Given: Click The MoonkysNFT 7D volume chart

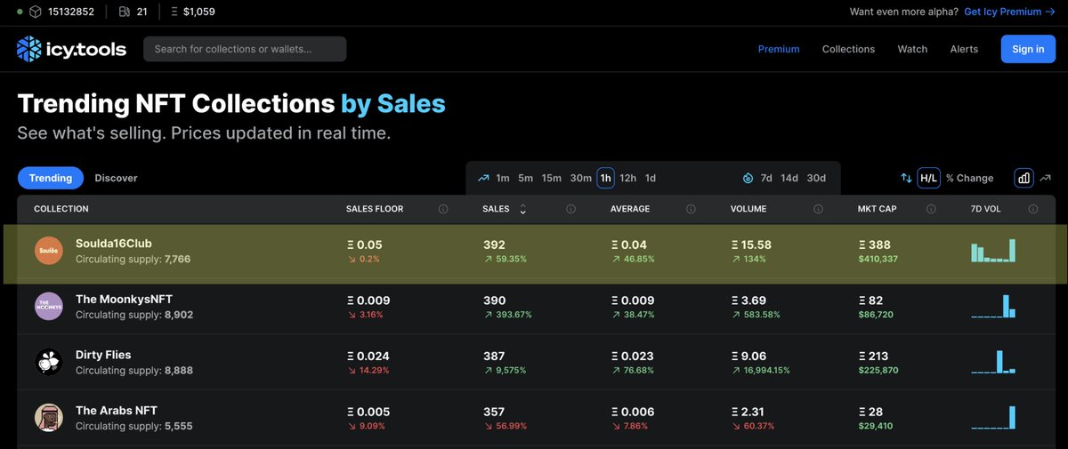Looking at the screenshot, I should coord(993,306).
